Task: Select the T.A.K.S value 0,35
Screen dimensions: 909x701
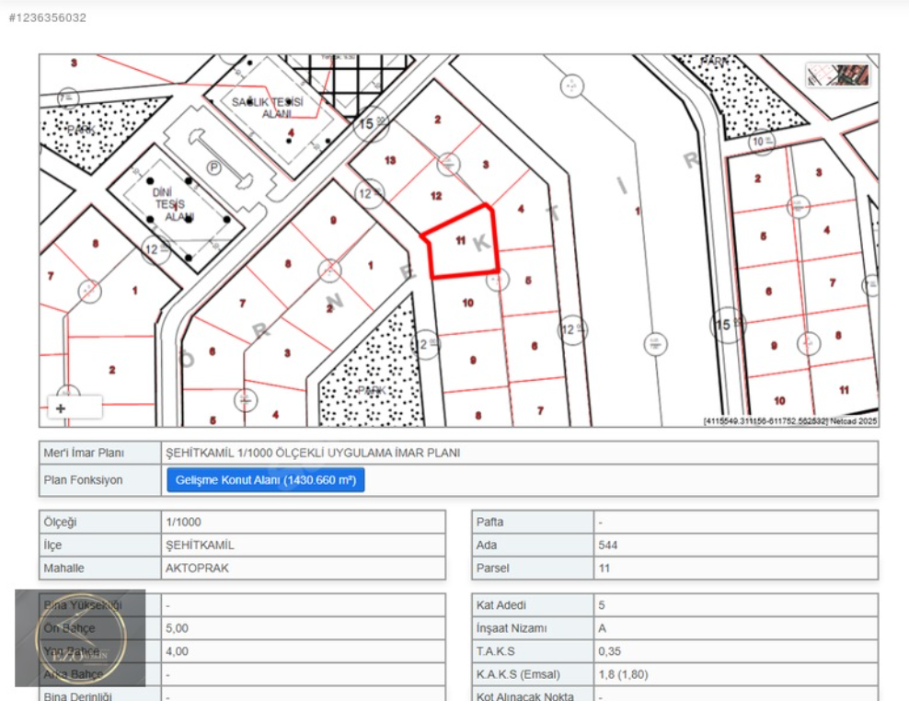Action: (x=610, y=651)
